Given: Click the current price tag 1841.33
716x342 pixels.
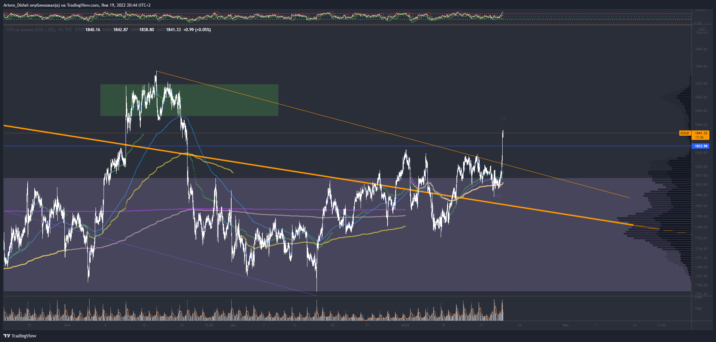Looking at the screenshot, I should click(x=701, y=135).
